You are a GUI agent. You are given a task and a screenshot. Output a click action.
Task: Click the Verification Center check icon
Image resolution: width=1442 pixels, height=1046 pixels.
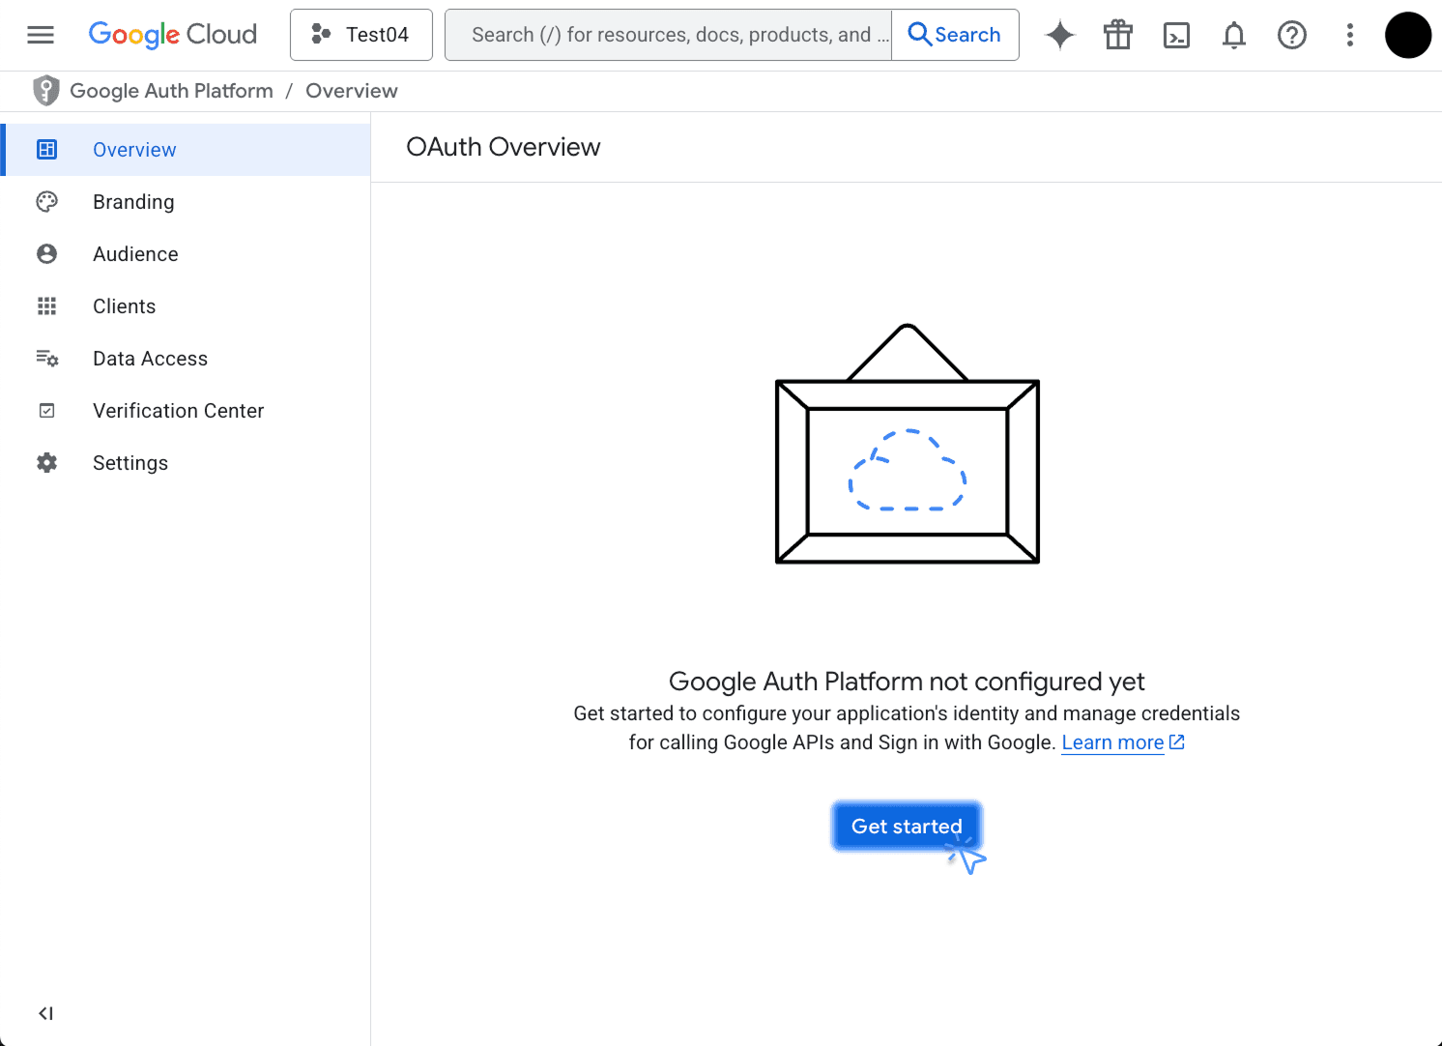46,411
